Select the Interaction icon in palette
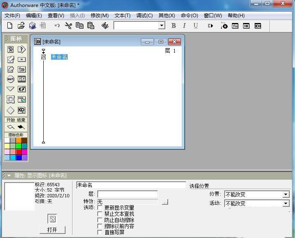Image resolution: width=295 pixels, height=238 pixels. coord(22,49)
